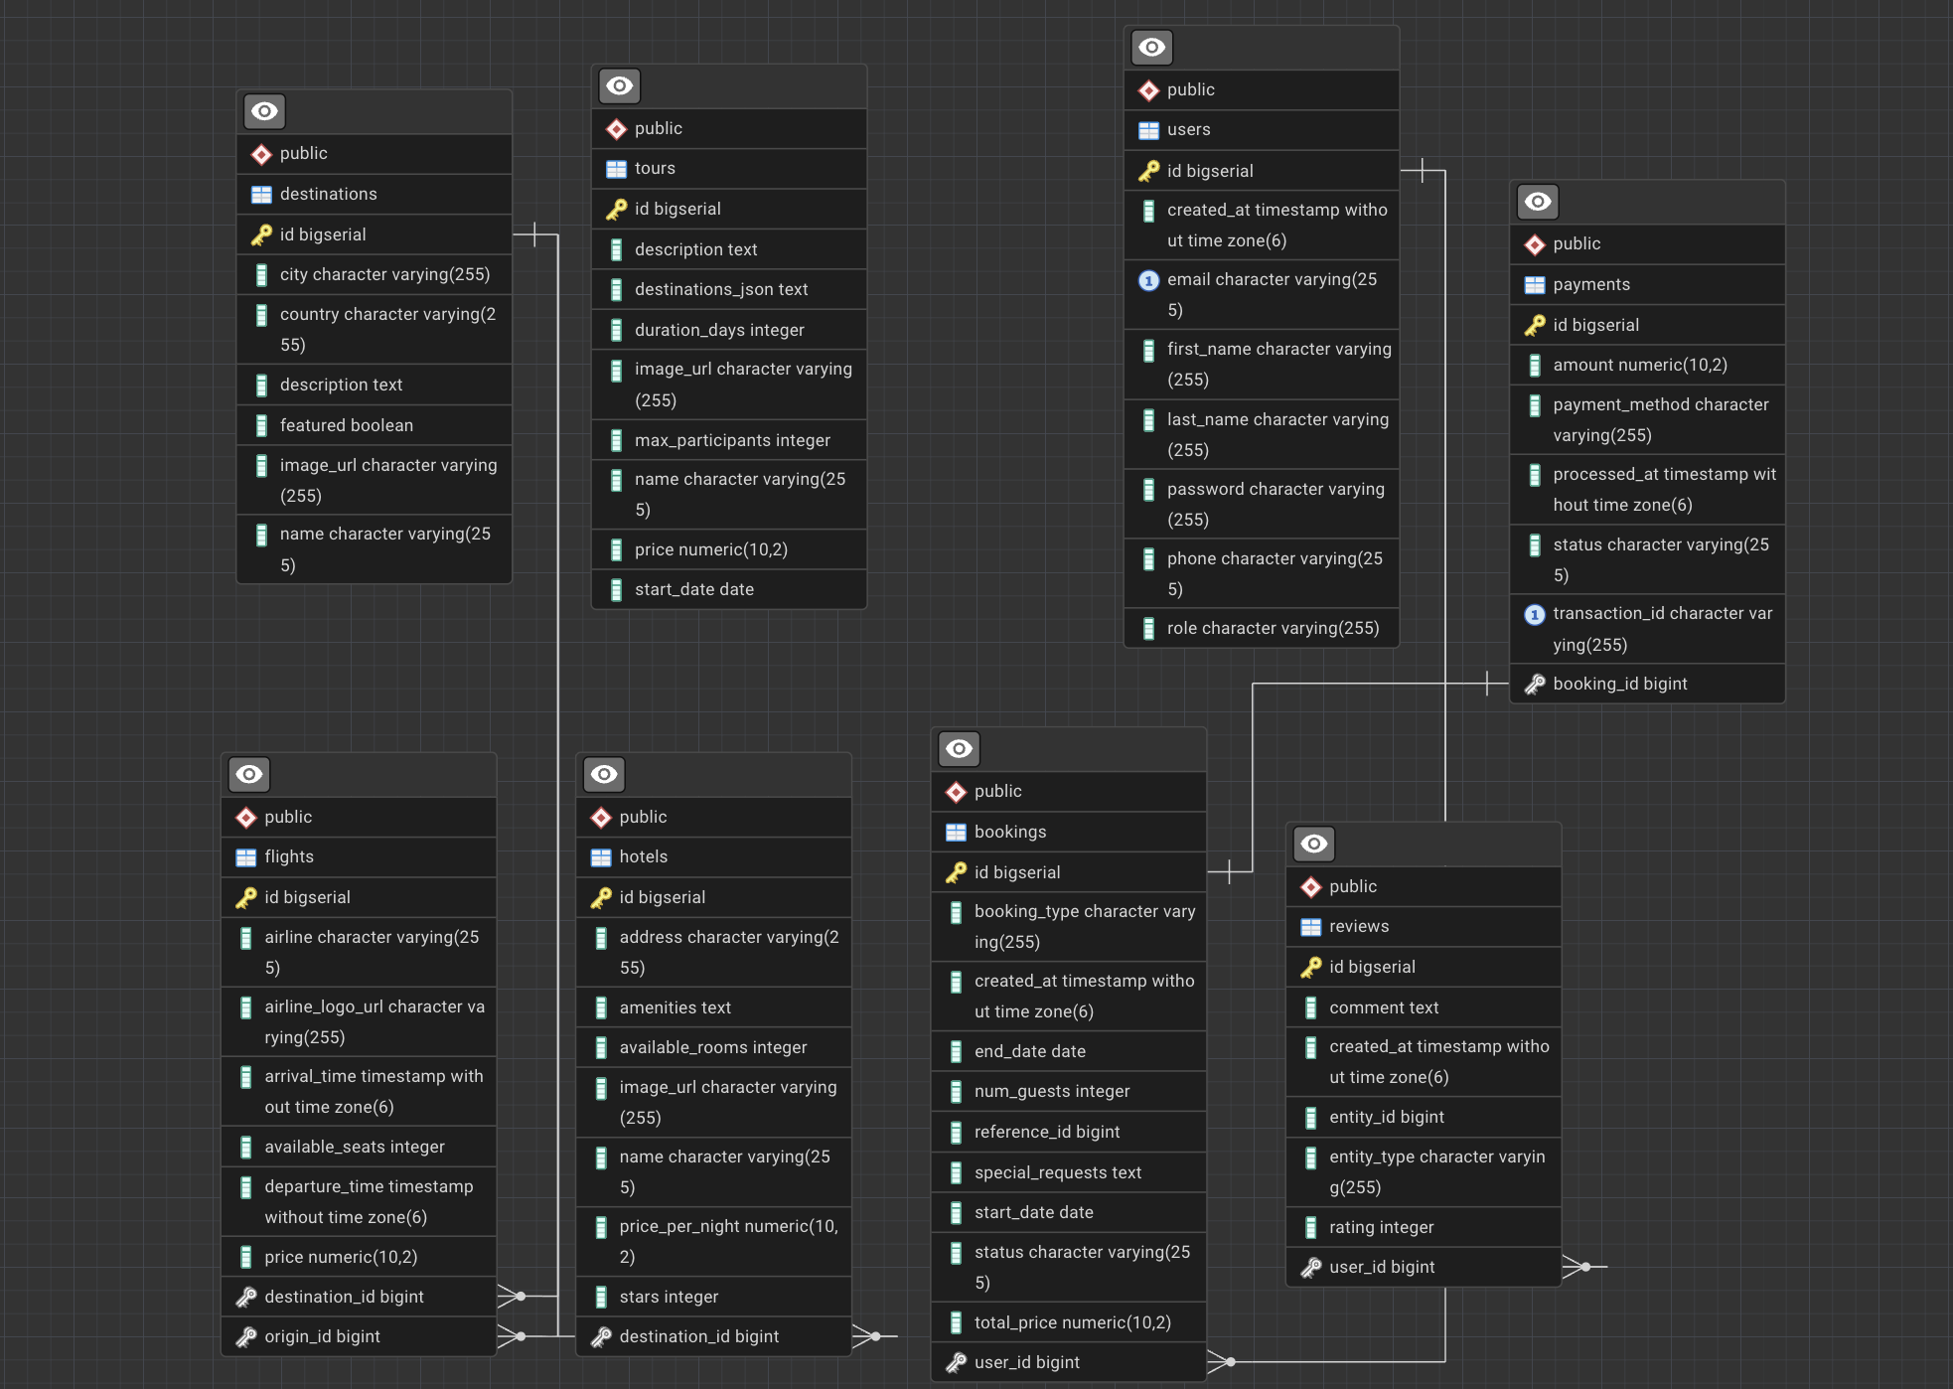Image resolution: width=1953 pixels, height=1389 pixels.
Task: Toggle eye icon on reviews table
Action: [x=1313, y=844]
